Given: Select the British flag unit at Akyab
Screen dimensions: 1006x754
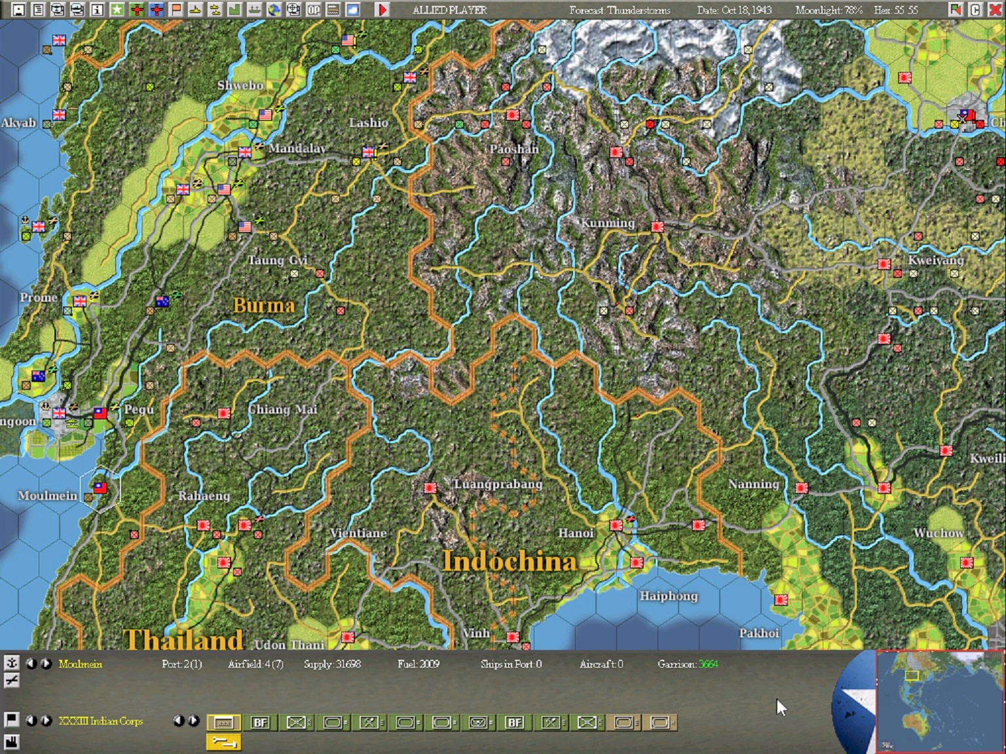Looking at the screenshot, I should 59,115.
